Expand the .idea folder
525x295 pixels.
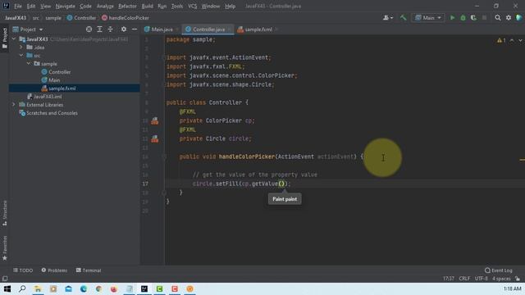point(21,48)
